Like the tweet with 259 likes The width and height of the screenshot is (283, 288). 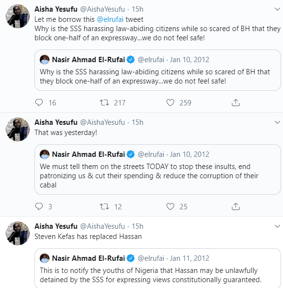(x=170, y=102)
